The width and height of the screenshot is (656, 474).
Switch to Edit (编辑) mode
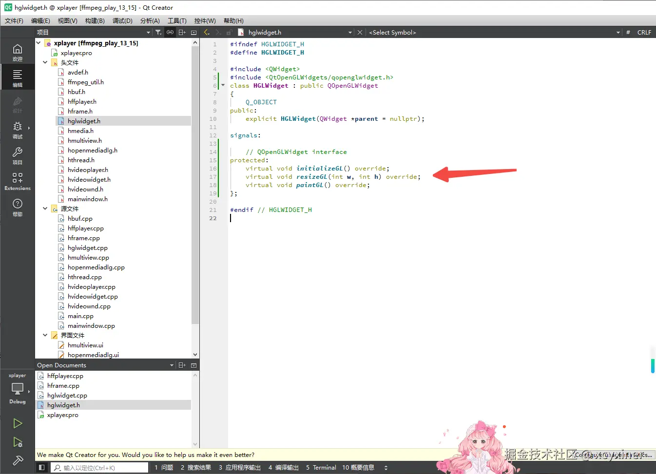pos(18,78)
